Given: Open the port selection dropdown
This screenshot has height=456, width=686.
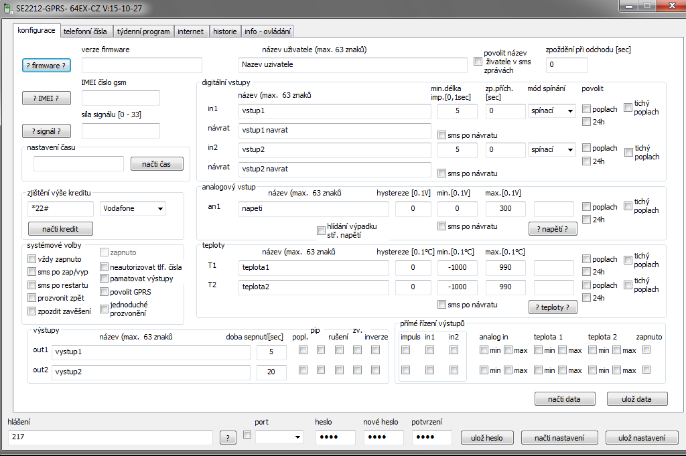Looking at the screenshot, I should click(x=279, y=438).
